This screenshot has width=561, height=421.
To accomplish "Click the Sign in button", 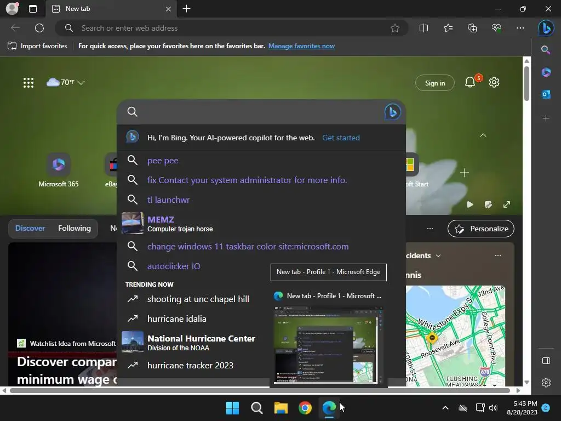I will (434, 83).
